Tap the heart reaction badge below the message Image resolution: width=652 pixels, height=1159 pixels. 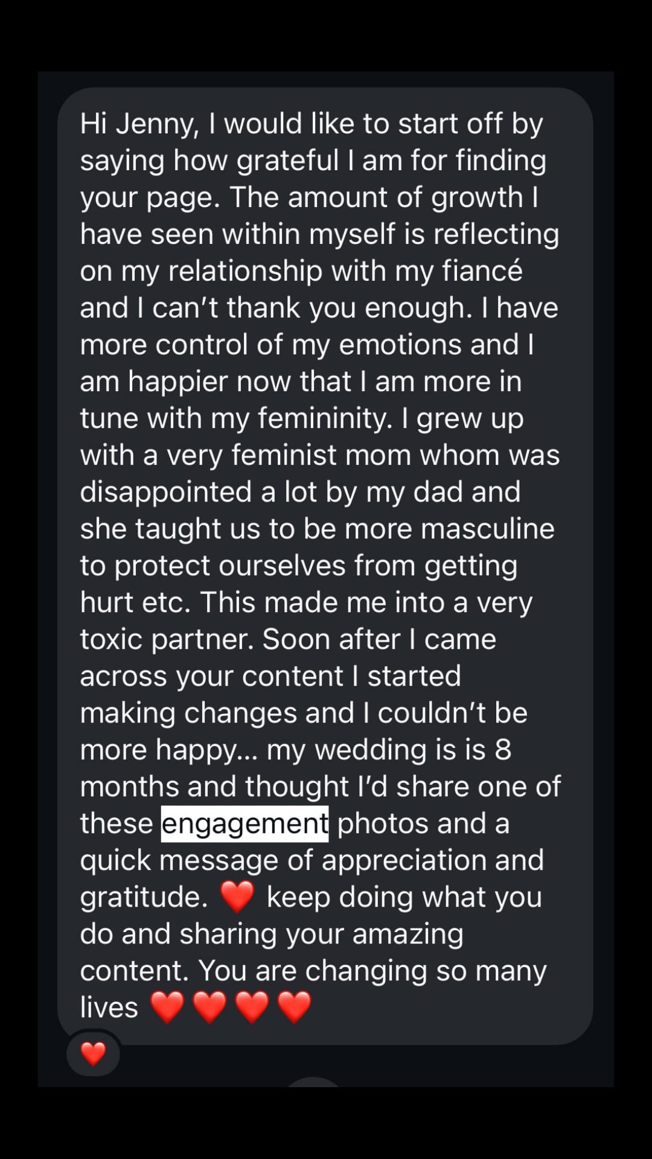click(93, 1054)
